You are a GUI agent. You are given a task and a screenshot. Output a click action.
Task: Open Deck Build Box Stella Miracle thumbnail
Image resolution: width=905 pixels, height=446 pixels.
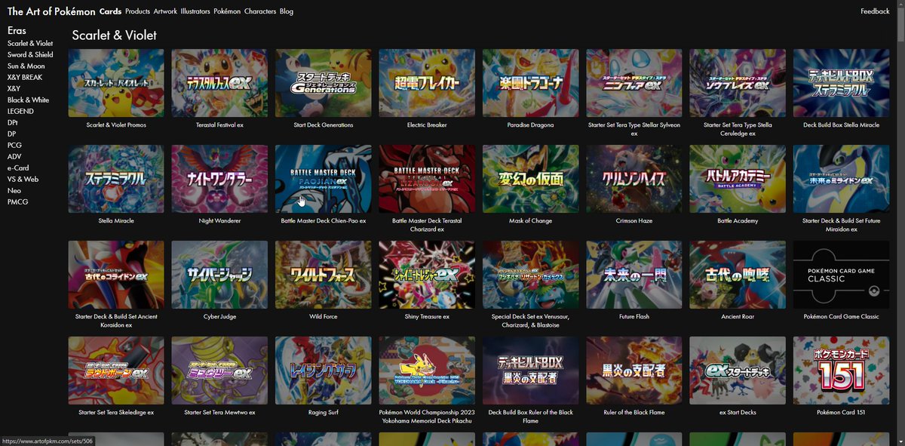pyautogui.click(x=842, y=83)
